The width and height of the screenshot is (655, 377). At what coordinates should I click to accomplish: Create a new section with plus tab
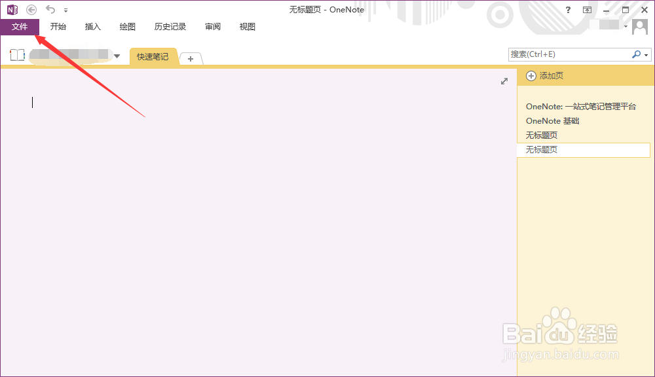[191, 59]
